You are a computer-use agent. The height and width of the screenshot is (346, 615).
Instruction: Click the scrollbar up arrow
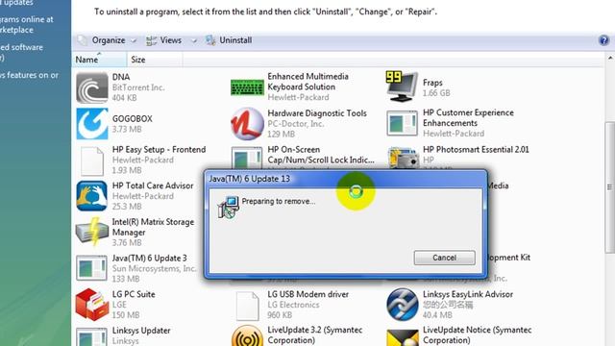[x=610, y=58]
